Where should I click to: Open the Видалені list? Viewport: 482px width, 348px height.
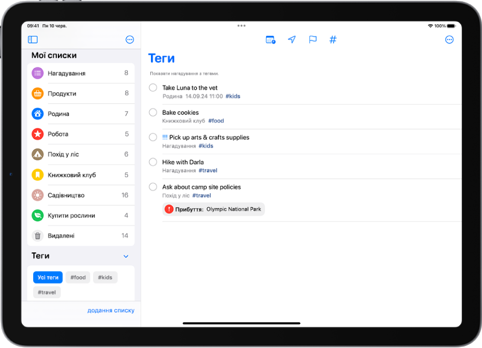[81, 235]
